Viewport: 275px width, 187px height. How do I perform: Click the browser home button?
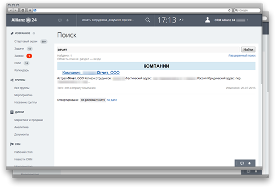point(23,10)
